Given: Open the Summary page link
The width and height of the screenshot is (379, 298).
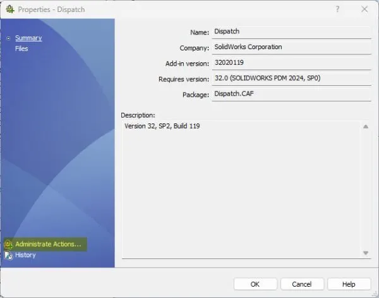Looking at the screenshot, I should pyautogui.click(x=28, y=38).
